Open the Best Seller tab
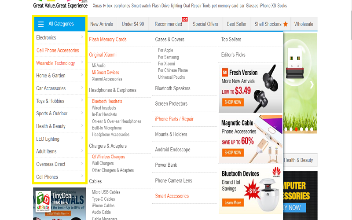352x220 pixels. tap(237, 24)
